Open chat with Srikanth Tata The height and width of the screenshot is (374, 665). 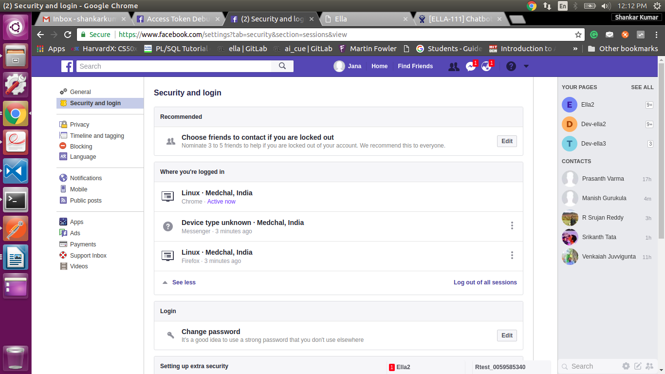click(x=607, y=237)
